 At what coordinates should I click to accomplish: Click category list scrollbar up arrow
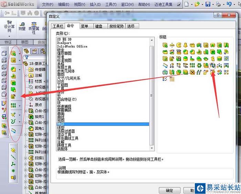tap(152, 40)
